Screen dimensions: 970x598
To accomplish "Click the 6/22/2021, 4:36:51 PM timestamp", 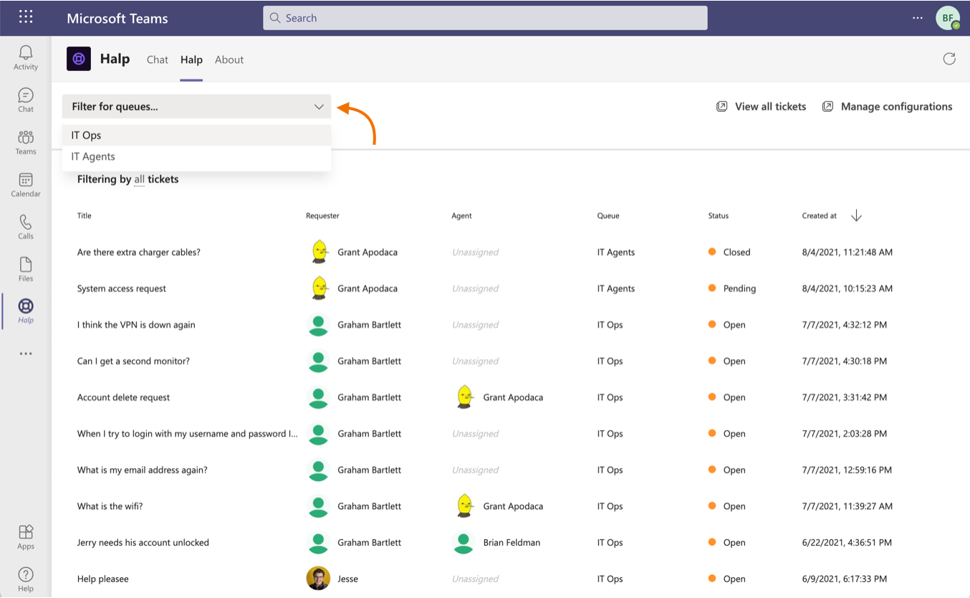I will tap(847, 543).
